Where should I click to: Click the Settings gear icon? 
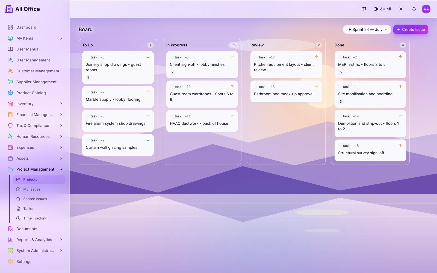10,262
